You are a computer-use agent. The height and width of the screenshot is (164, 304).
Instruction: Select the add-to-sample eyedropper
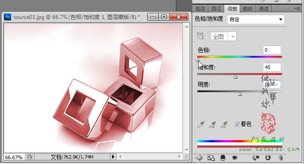click(213, 125)
